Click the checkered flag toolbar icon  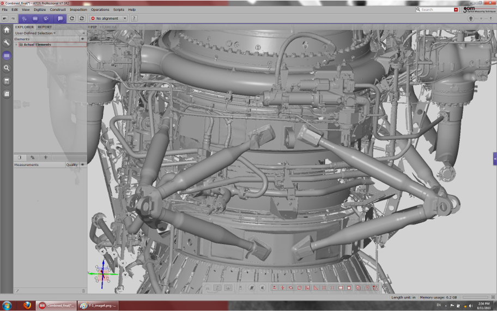[x=60, y=19]
